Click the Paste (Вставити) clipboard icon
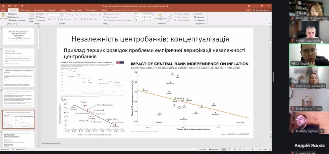 (x=3, y=16)
